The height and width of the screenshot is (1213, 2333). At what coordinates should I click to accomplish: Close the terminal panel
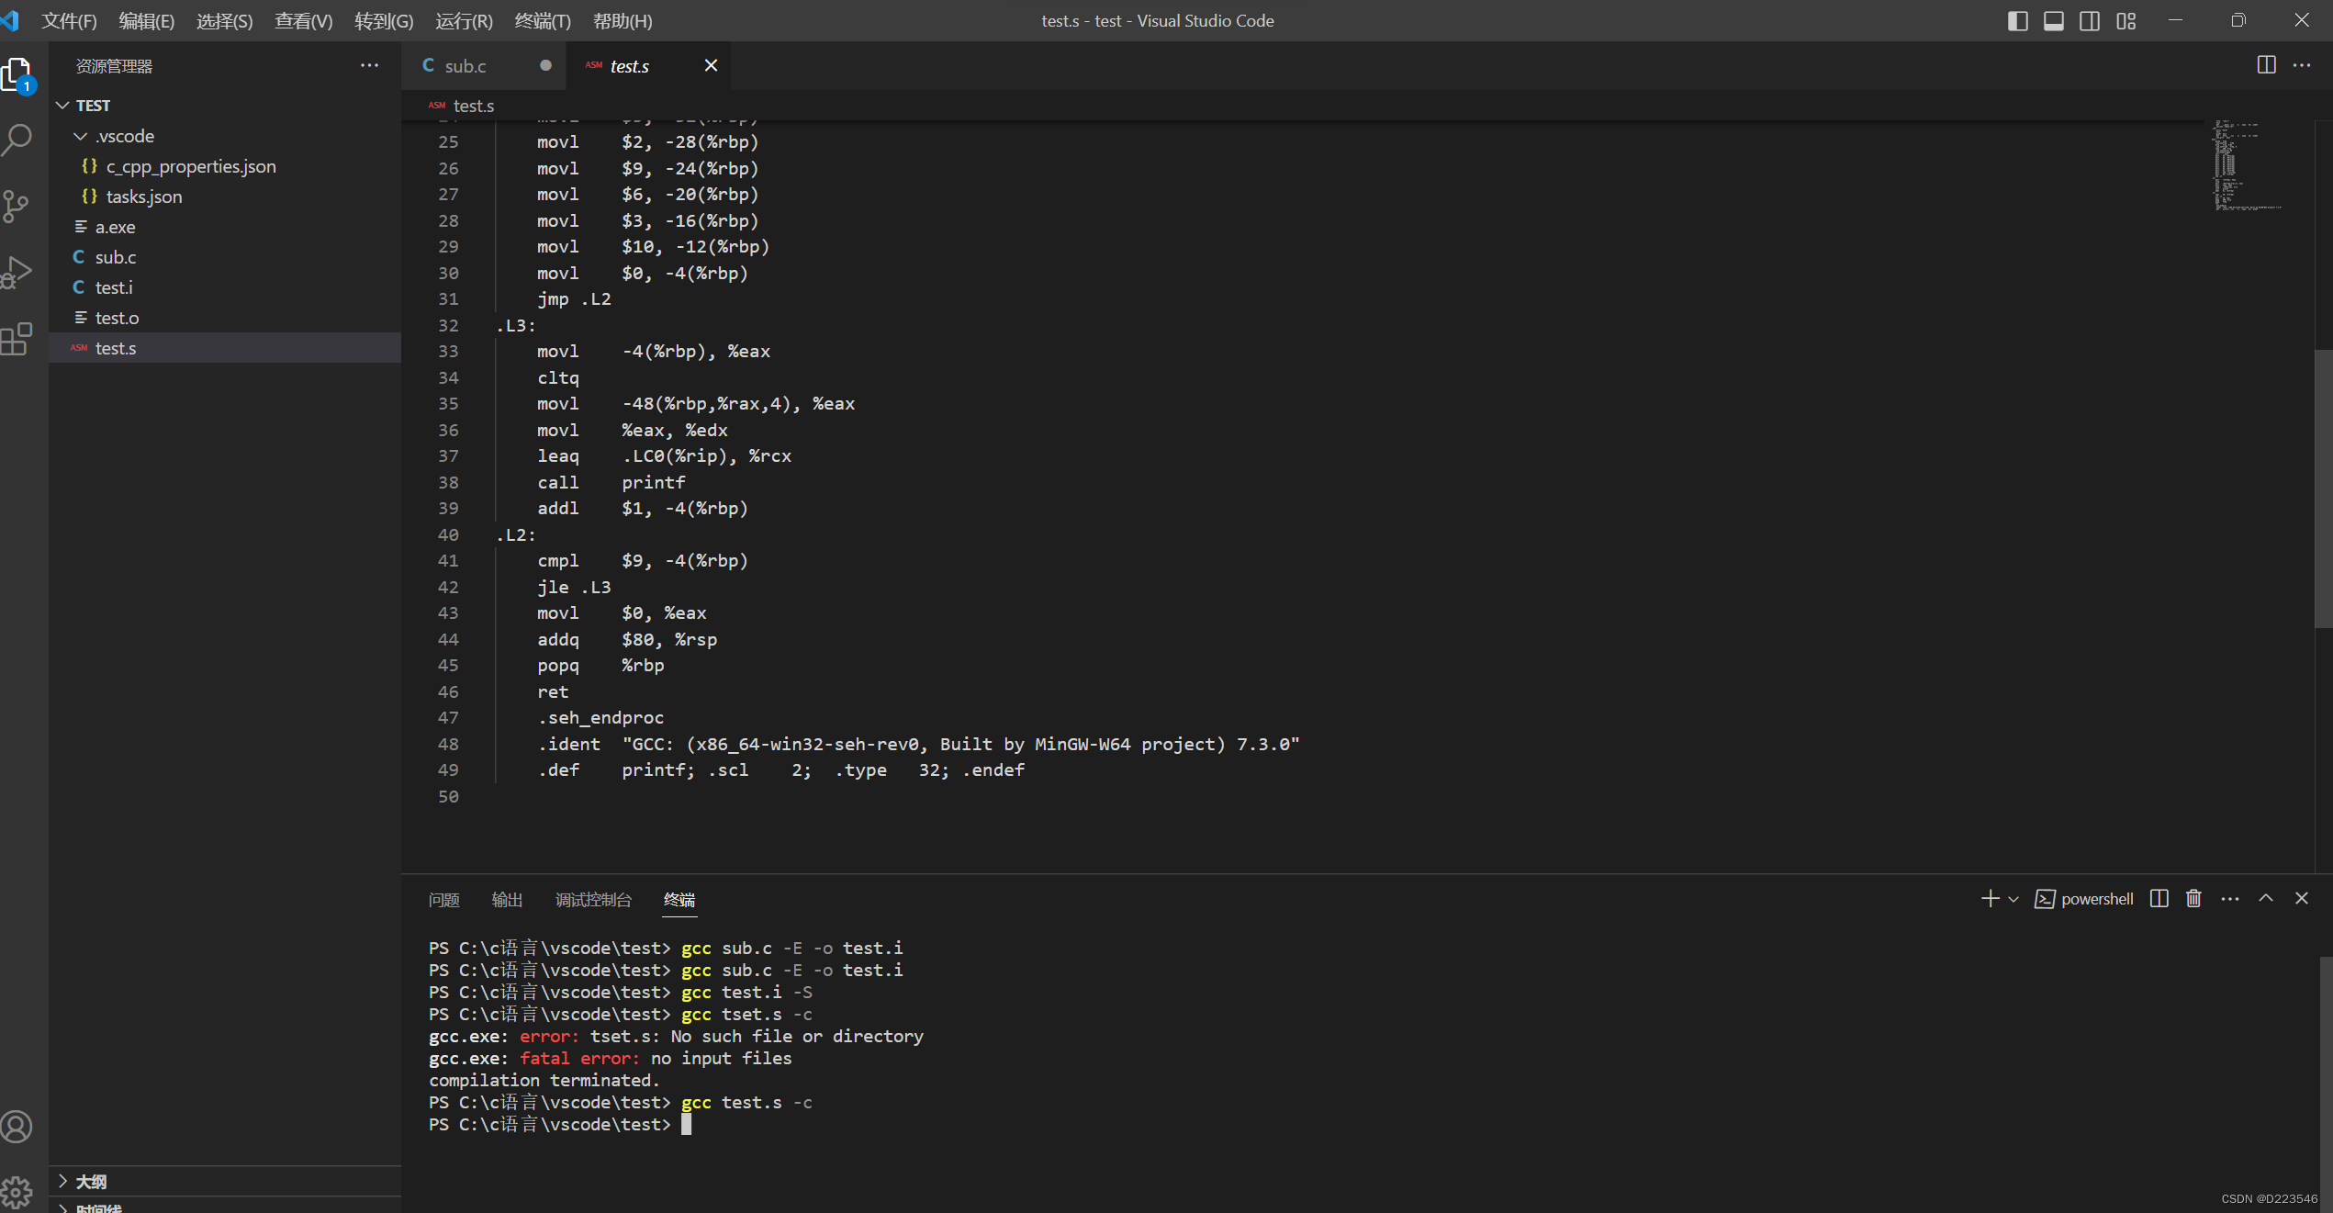(2301, 898)
